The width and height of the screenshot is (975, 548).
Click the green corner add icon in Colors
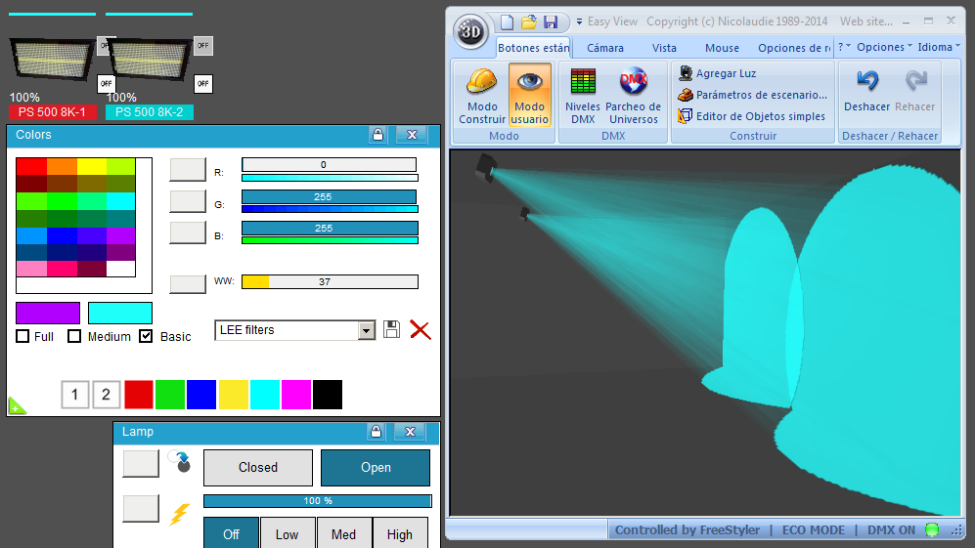[17, 406]
